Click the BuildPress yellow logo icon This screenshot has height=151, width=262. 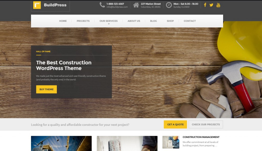[x=37, y=5]
